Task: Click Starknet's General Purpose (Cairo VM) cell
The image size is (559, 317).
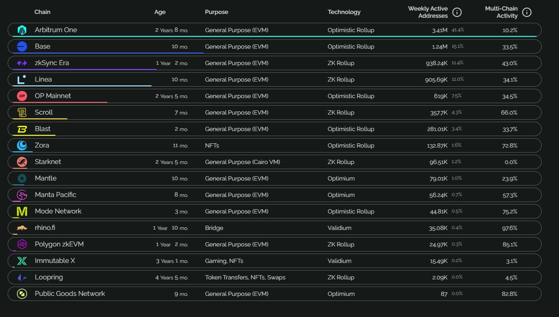Action: 242,162
